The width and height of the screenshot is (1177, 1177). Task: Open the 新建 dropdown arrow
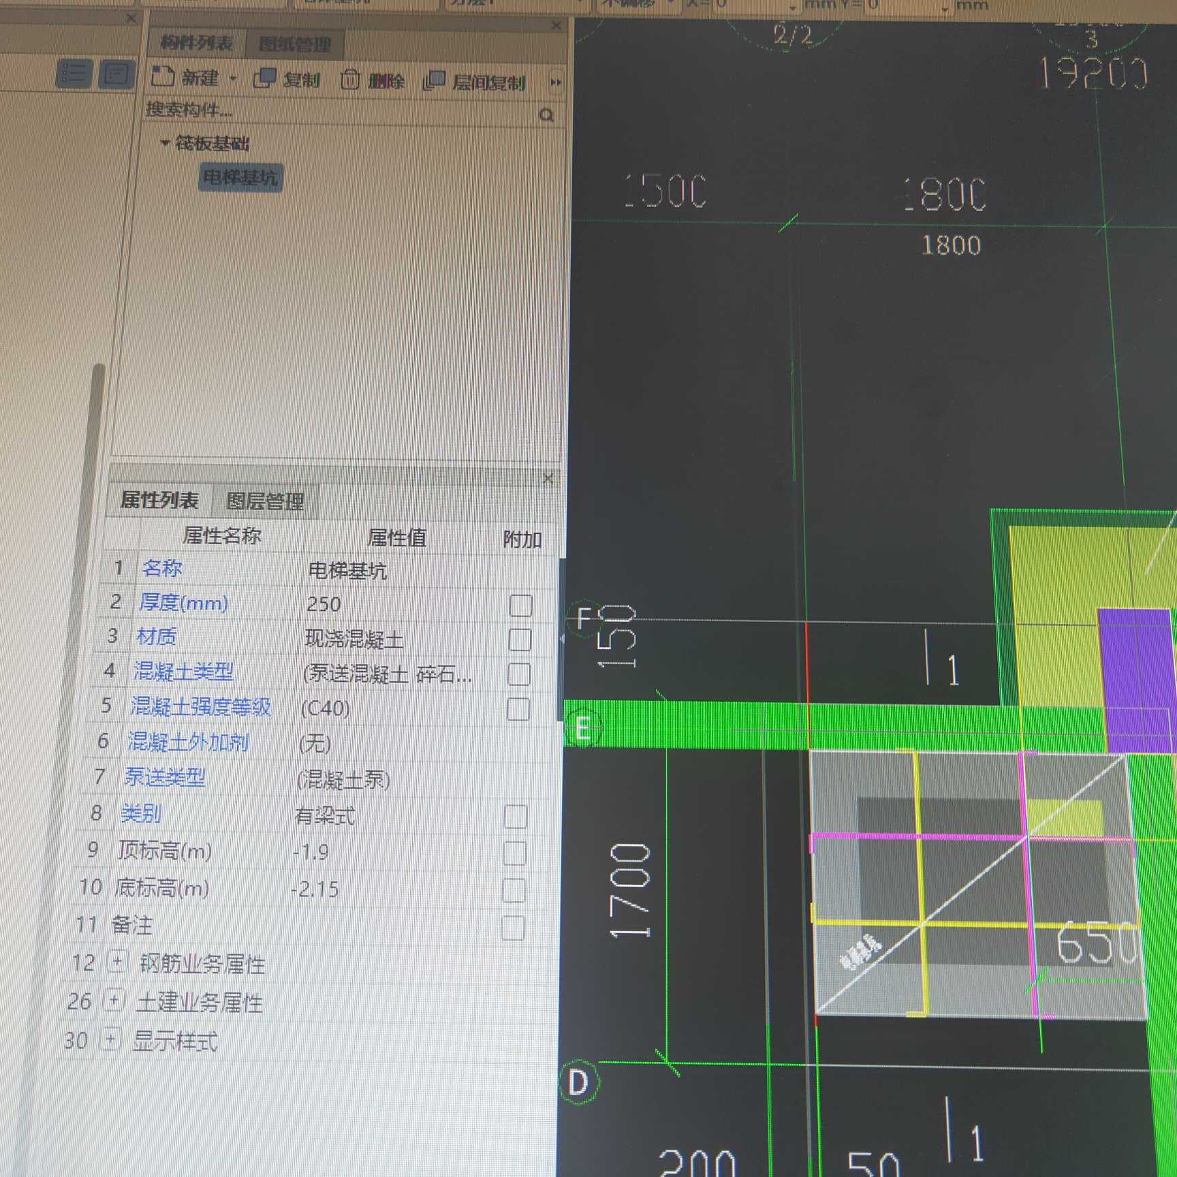click(233, 79)
